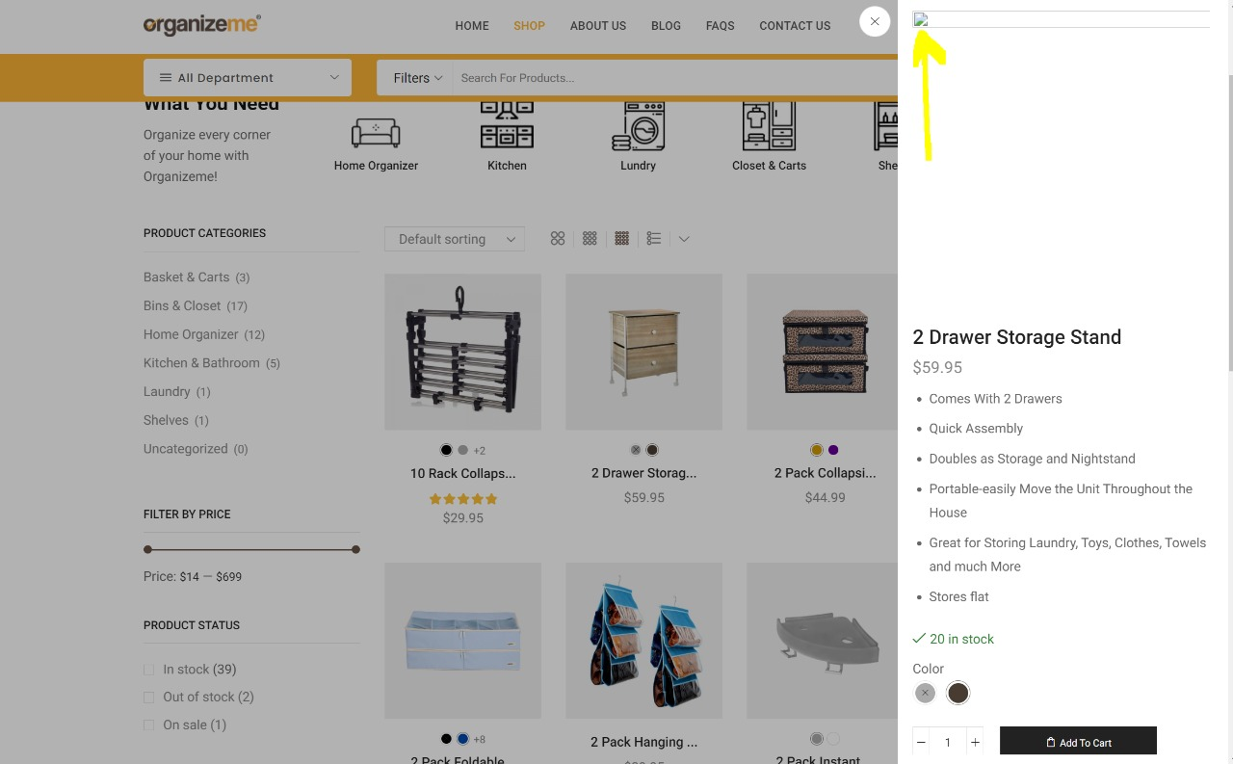
Task: Open CONTACT US menu item
Action: tap(795, 26)
